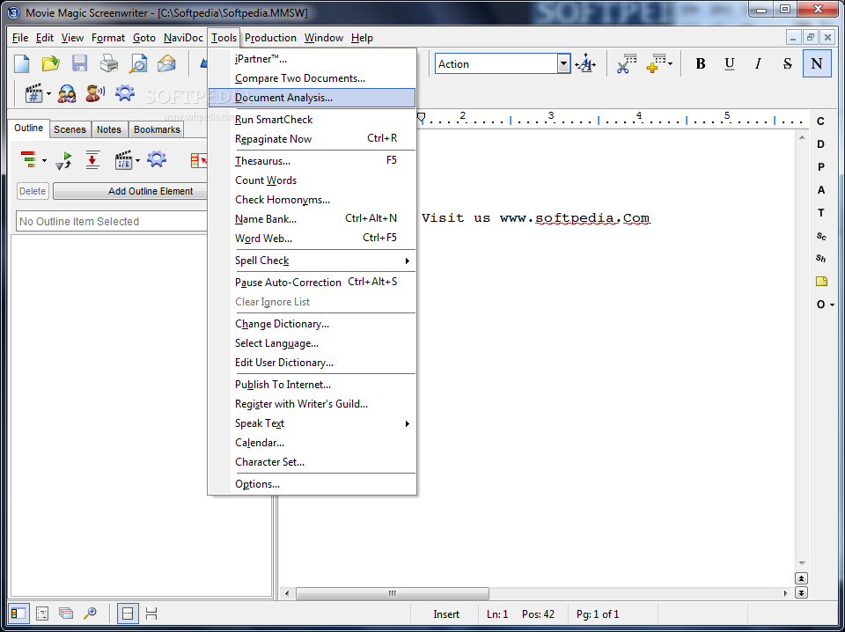Print the document using the printer icon
Image resolution: width=845 pixels, height=632 pixels.
(x=109, y=63)
